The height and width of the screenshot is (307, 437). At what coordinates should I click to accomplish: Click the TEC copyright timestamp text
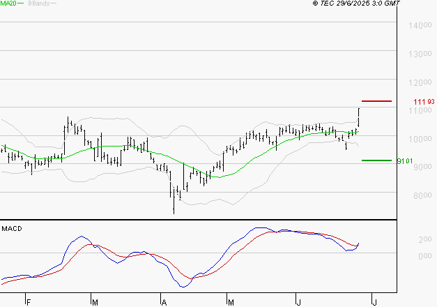(356, 3)
